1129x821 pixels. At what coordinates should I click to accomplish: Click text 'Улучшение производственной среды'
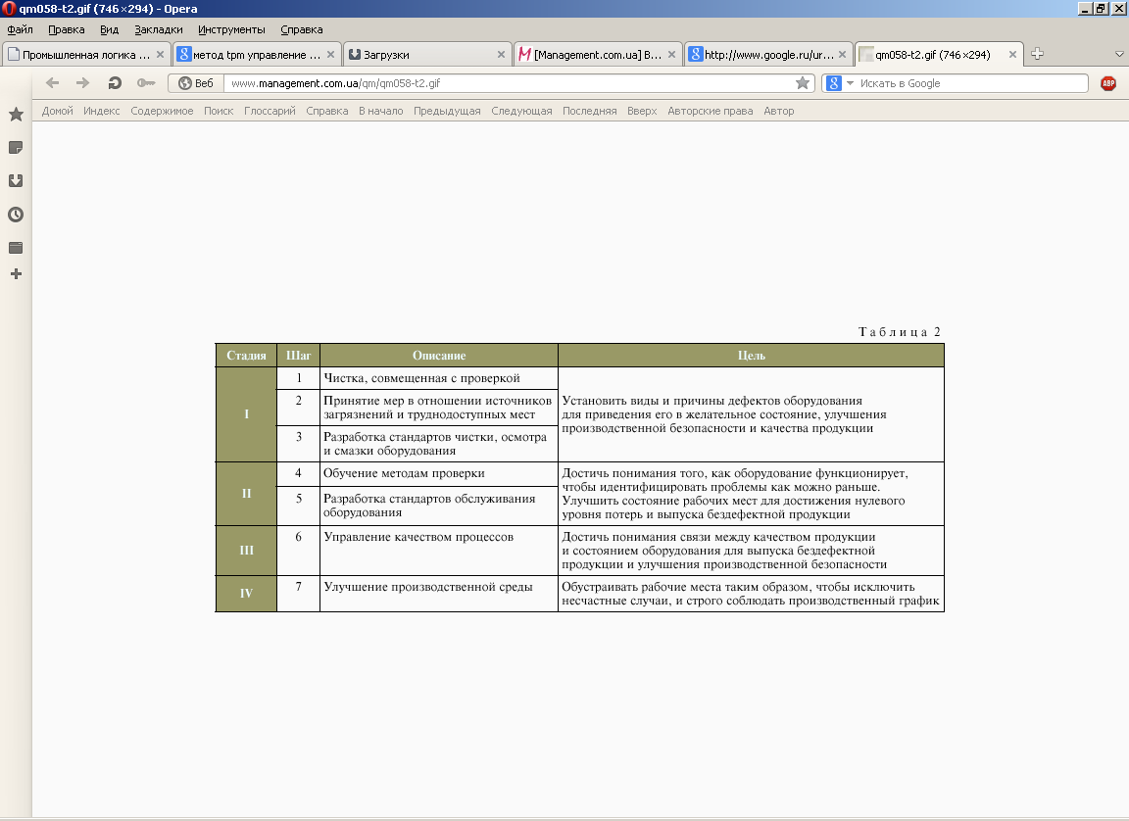pyautogui.click(x=428, y=587)
